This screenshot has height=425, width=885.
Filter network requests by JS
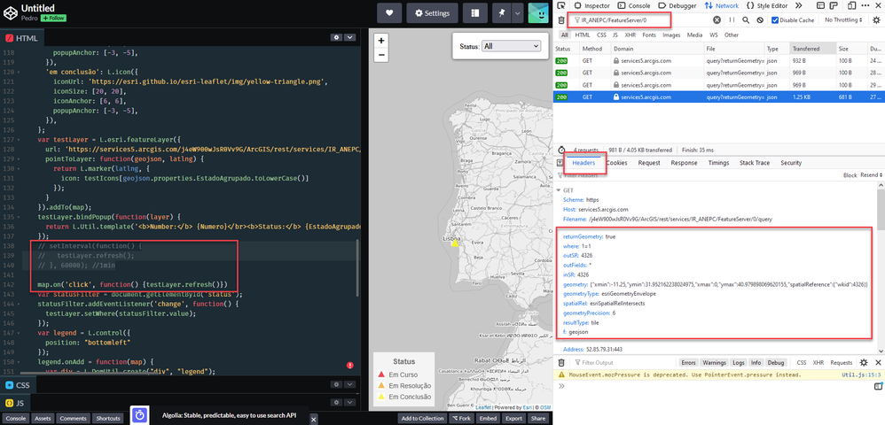[615, 35]
